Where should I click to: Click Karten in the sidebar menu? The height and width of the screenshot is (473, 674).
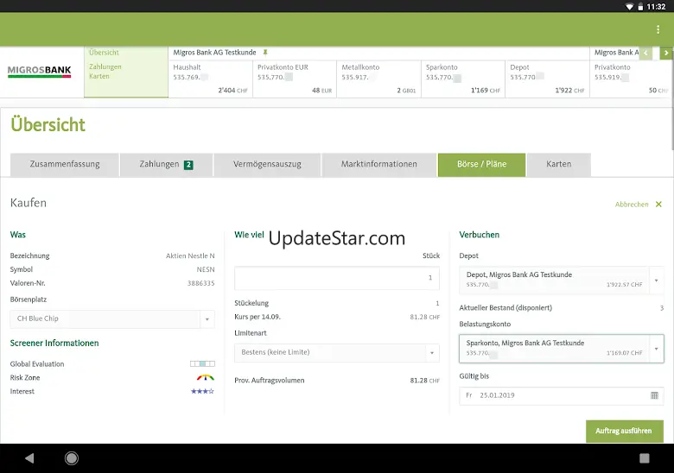point(99,77)
